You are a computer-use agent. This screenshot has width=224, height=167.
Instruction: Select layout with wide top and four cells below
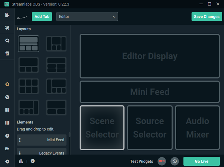[57, 65]
